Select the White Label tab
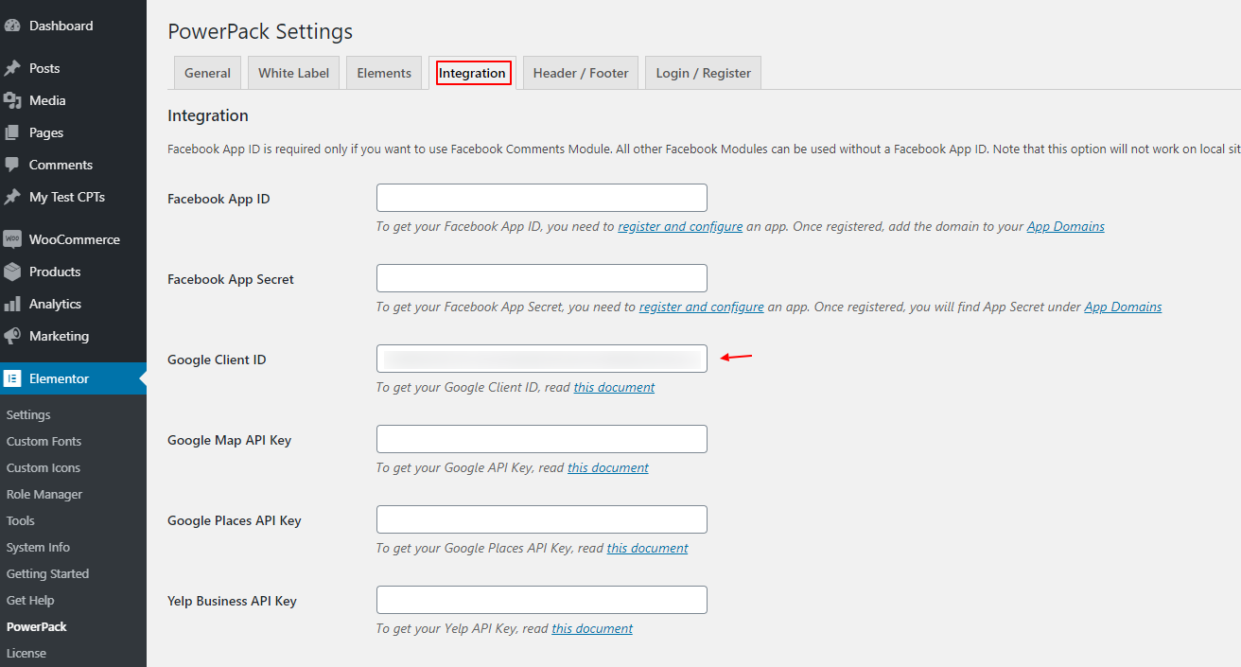 293,72
